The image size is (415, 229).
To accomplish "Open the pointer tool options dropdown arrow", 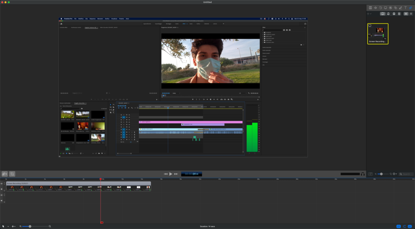I will (x=8, y=226).
